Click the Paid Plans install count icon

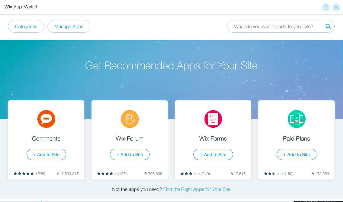[x=312, y=174]
